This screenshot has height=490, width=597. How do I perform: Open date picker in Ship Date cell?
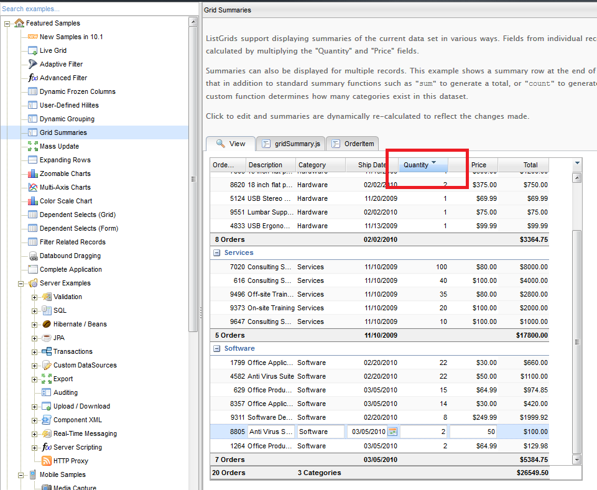click(392, 432)
